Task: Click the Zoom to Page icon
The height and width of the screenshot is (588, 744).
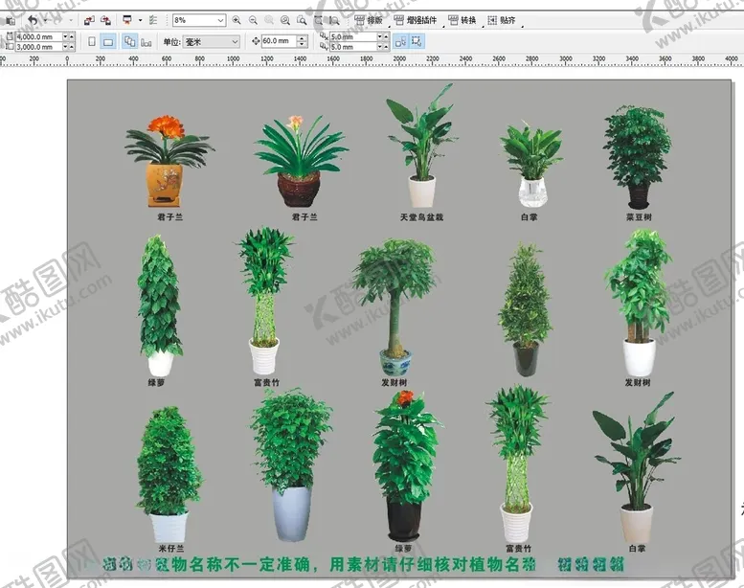Action: [302, 20]
